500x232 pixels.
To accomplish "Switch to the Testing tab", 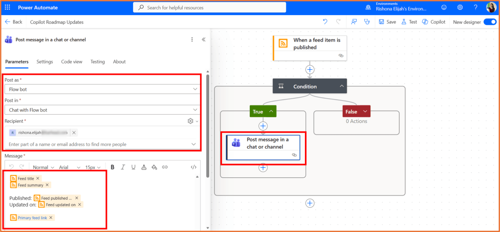I will (x=98, y=62).
